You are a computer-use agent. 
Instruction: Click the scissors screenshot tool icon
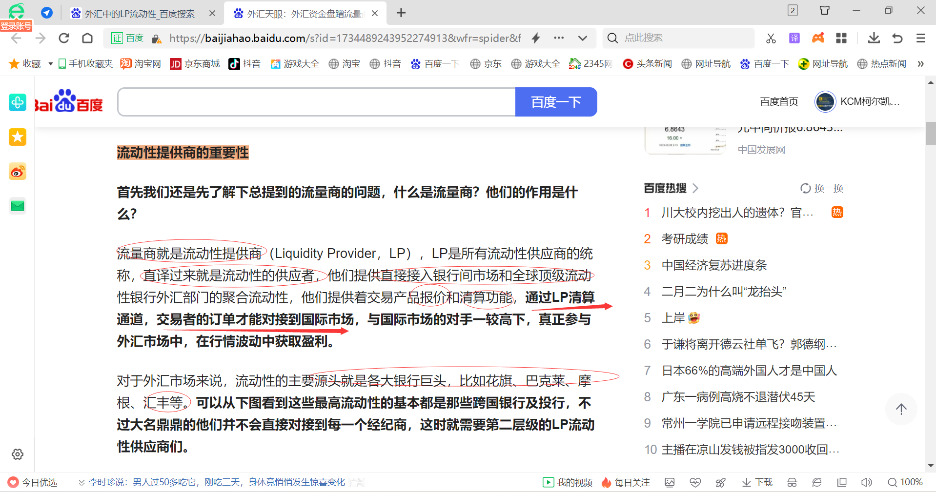tap(771, 38)
